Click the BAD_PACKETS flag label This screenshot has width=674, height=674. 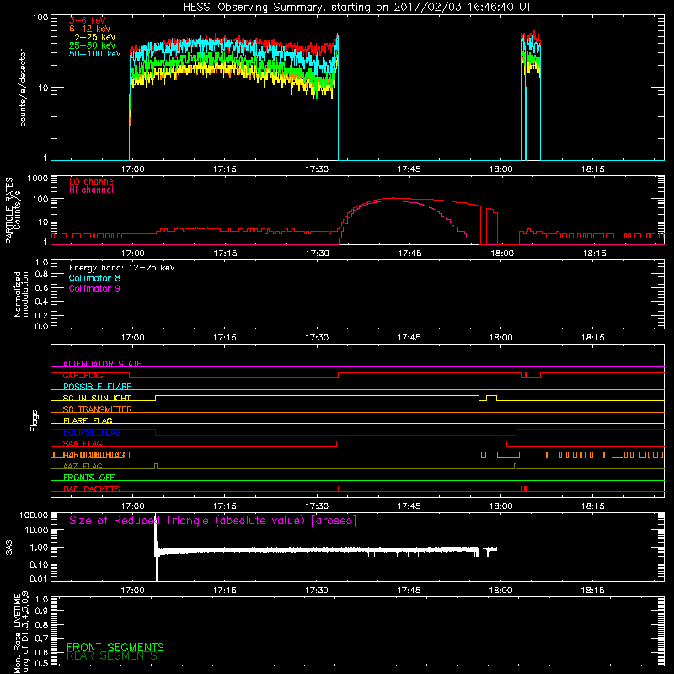[92, 489]
